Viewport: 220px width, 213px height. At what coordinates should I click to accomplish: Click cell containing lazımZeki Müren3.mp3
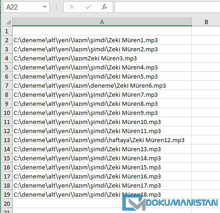(102, 58)
